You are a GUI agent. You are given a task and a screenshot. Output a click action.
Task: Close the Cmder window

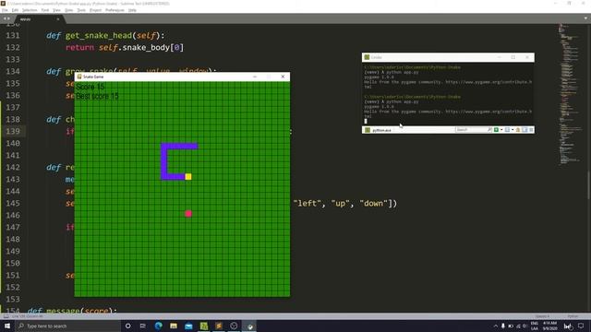tap(527, 57)
